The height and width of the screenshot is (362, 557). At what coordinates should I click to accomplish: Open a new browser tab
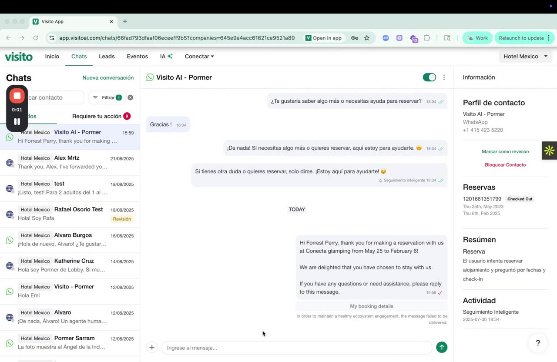(125, 21)
